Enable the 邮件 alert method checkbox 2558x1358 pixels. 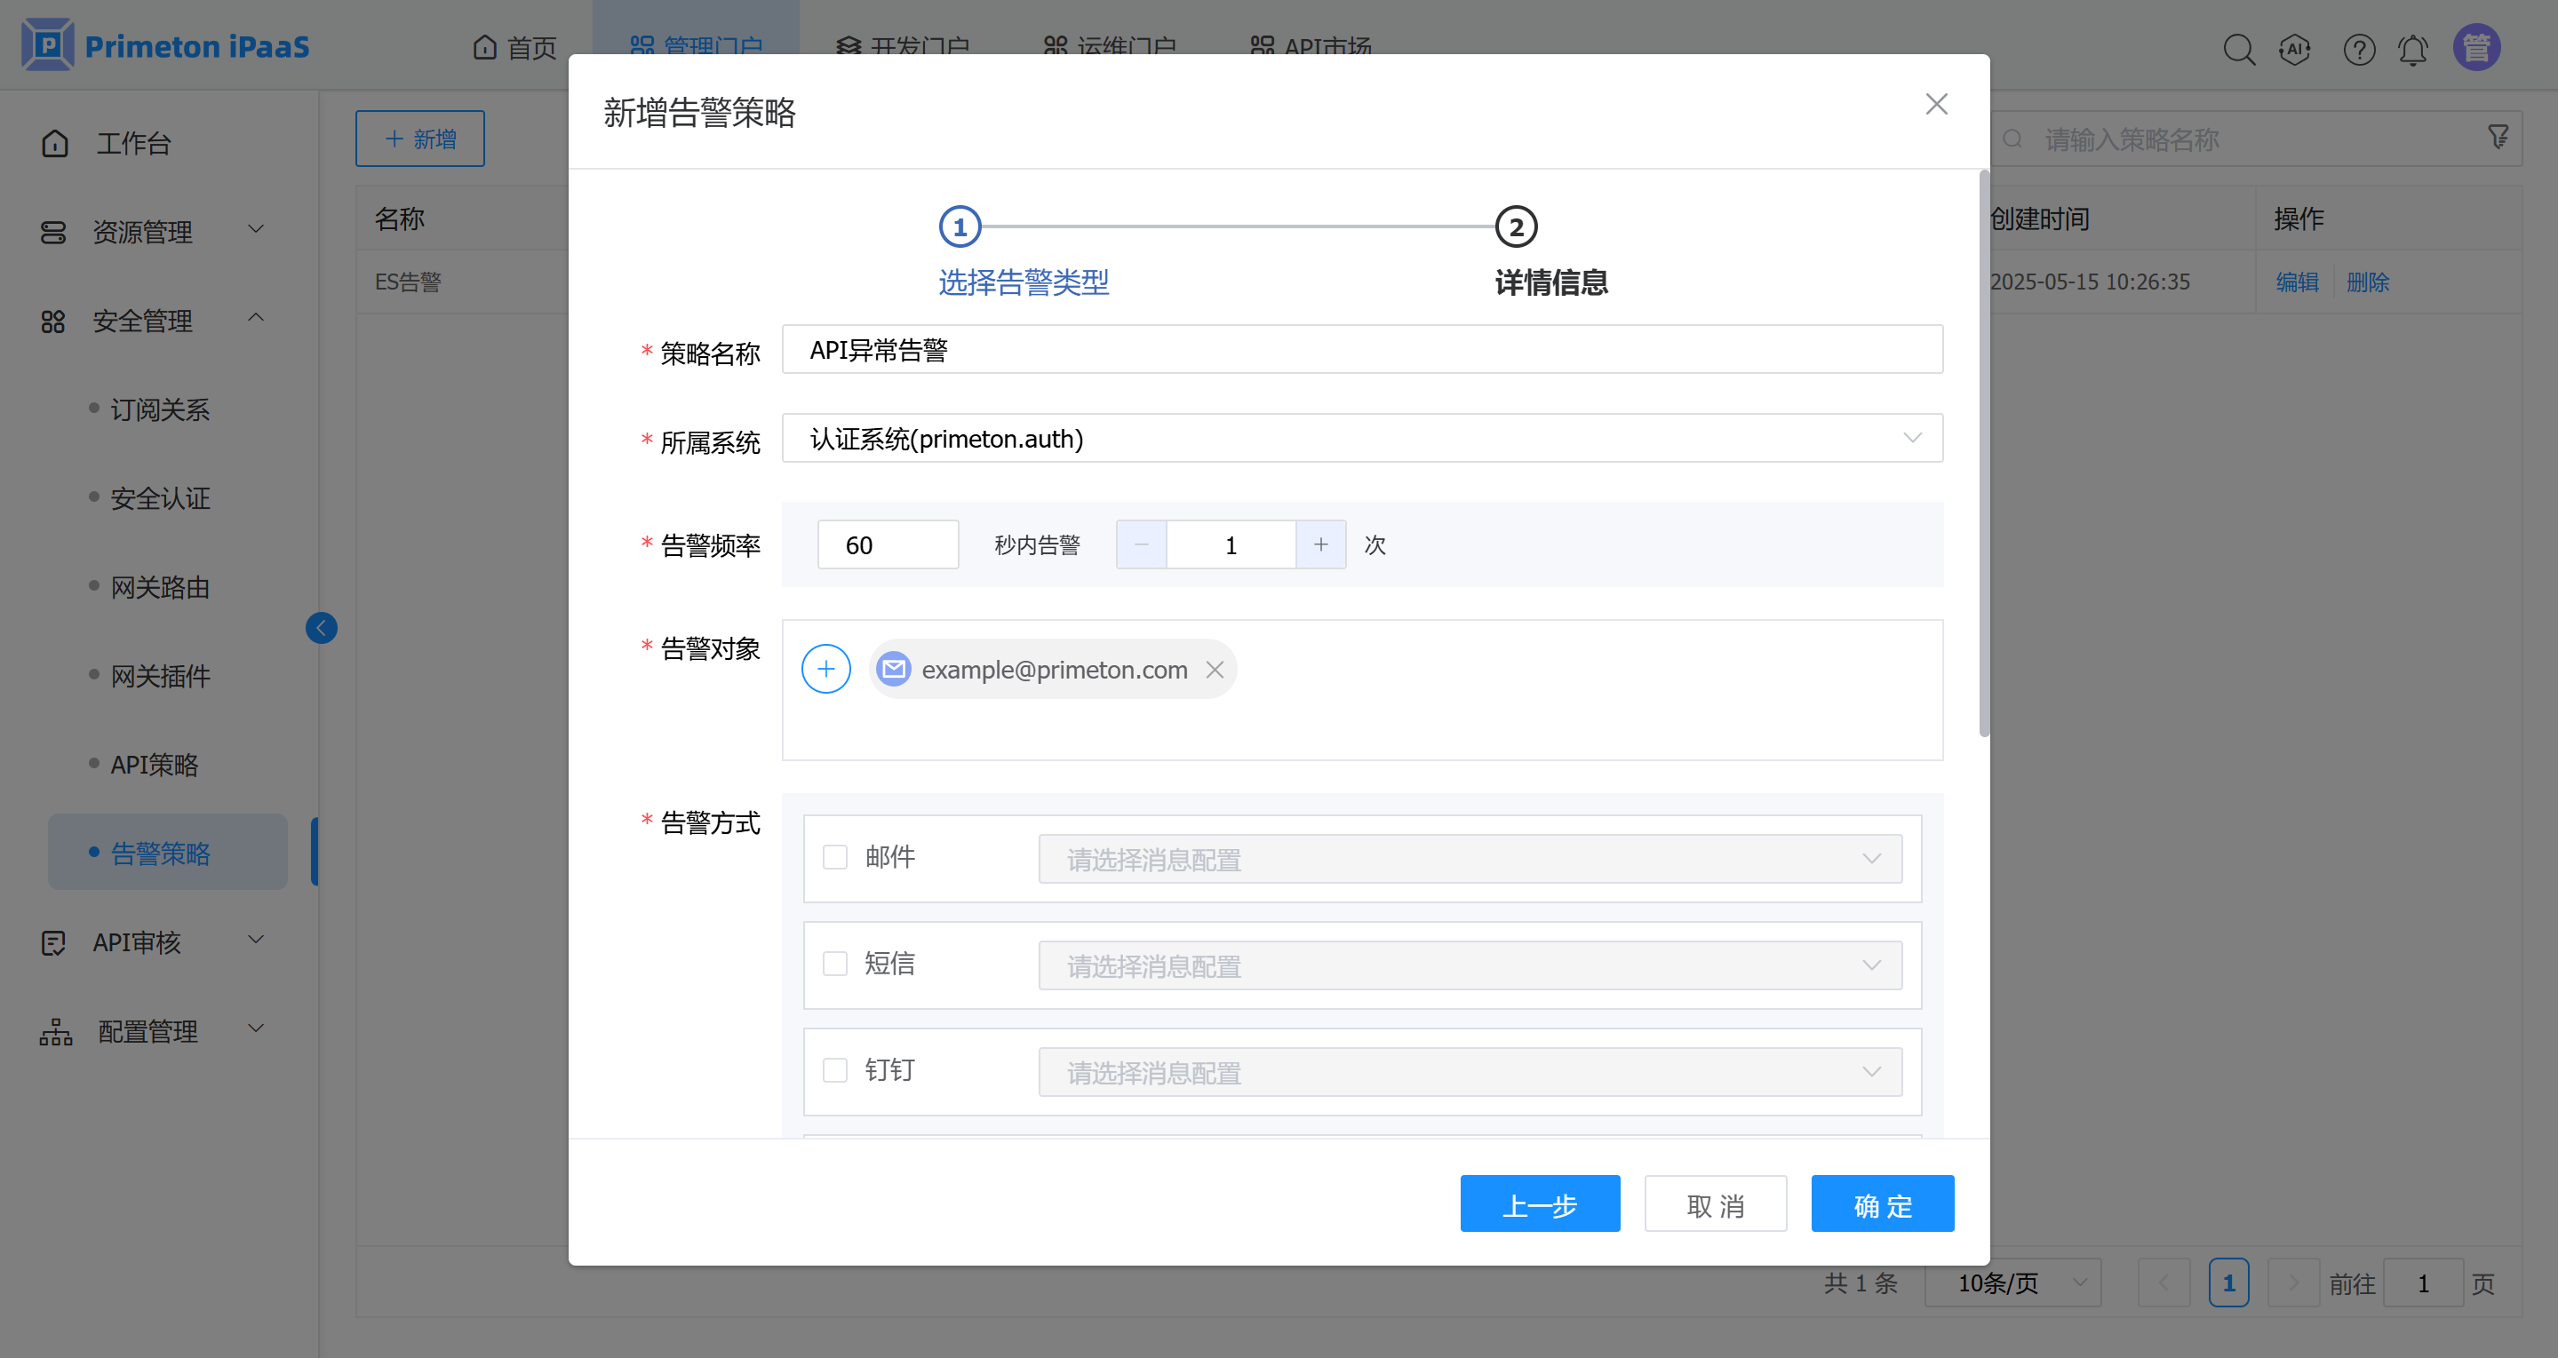[x=835, y=857]
